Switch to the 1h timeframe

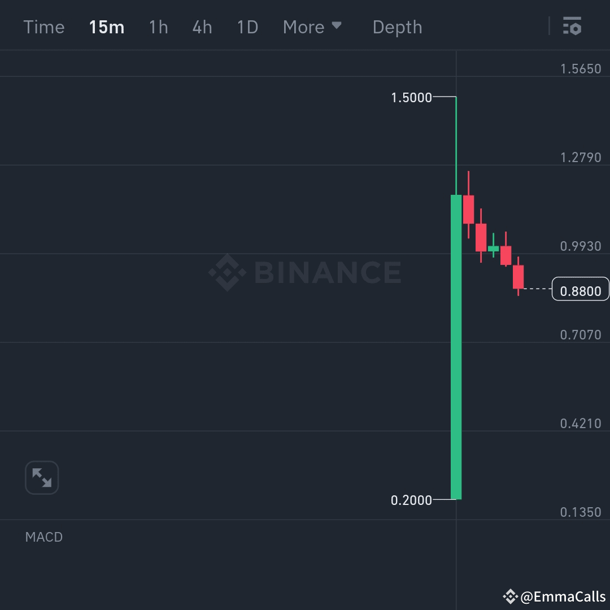click(158, 27)
